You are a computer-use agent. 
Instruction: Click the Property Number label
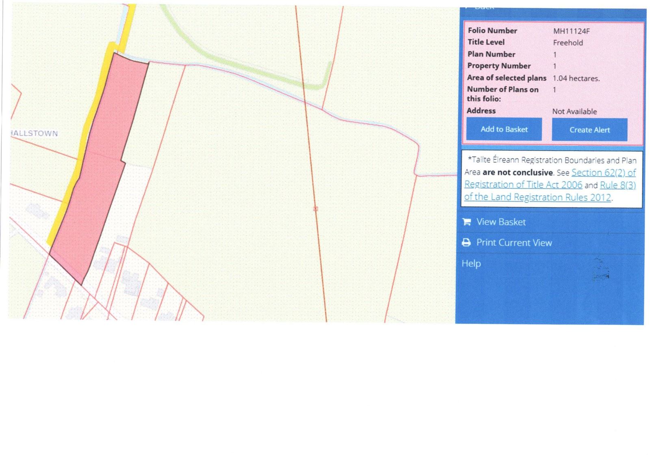(499, 66)
